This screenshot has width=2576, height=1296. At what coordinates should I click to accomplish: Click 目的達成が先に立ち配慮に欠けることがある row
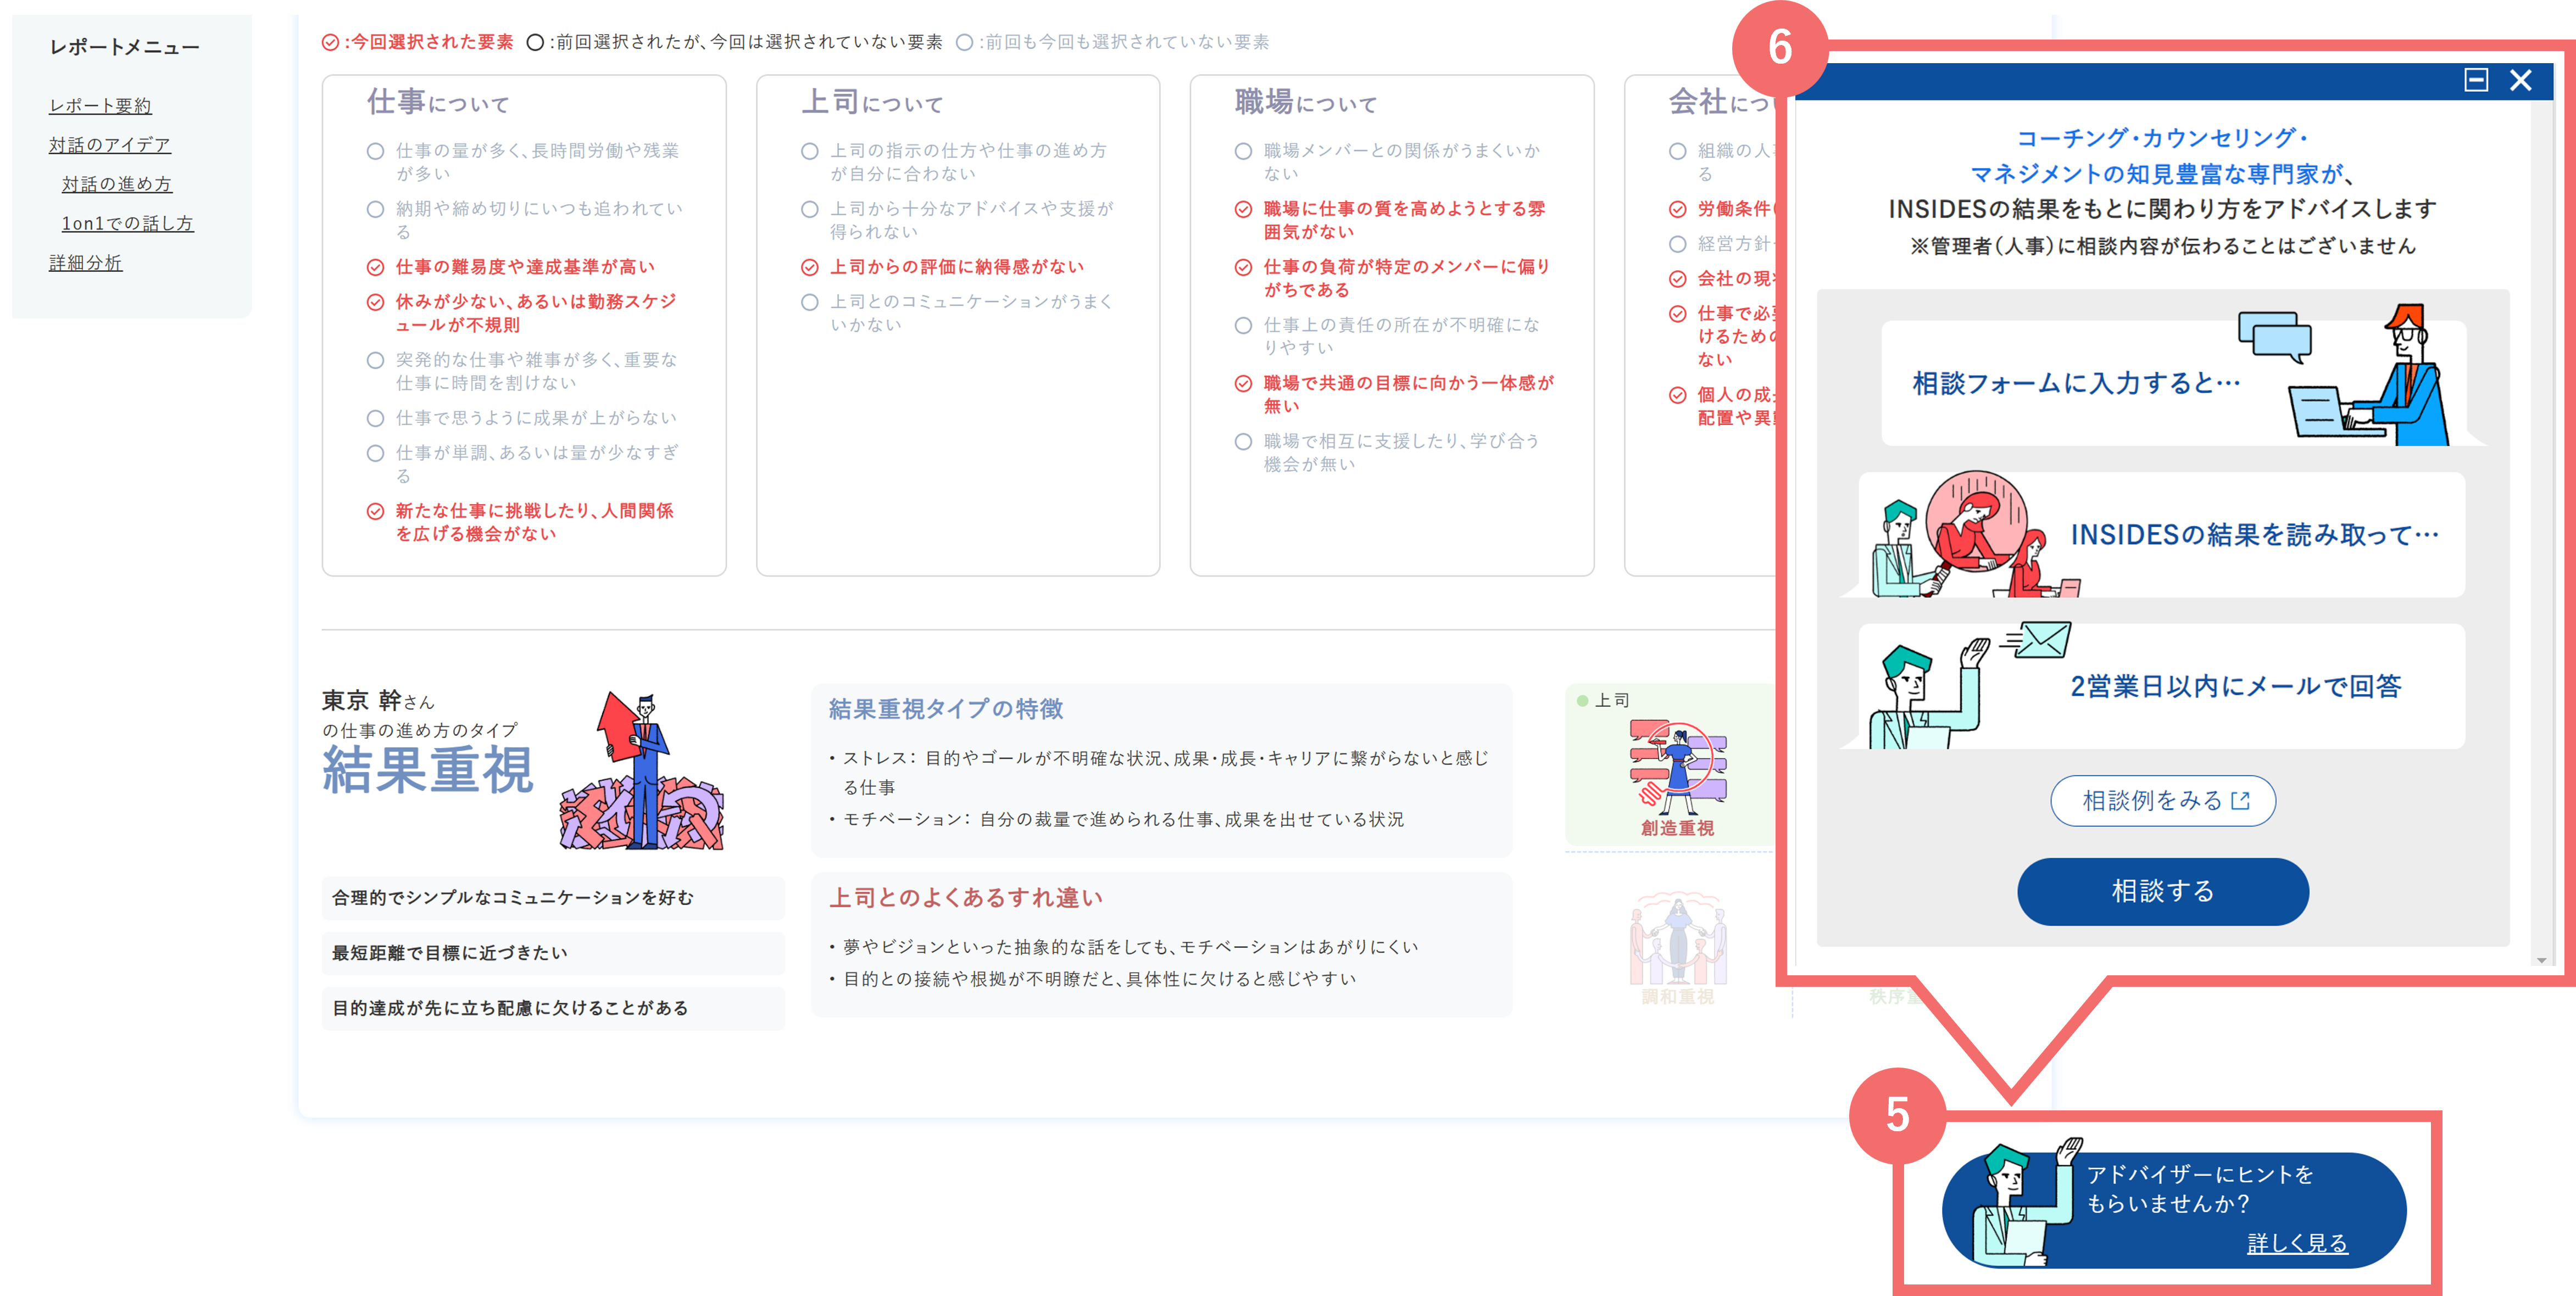pos(553,1007)
